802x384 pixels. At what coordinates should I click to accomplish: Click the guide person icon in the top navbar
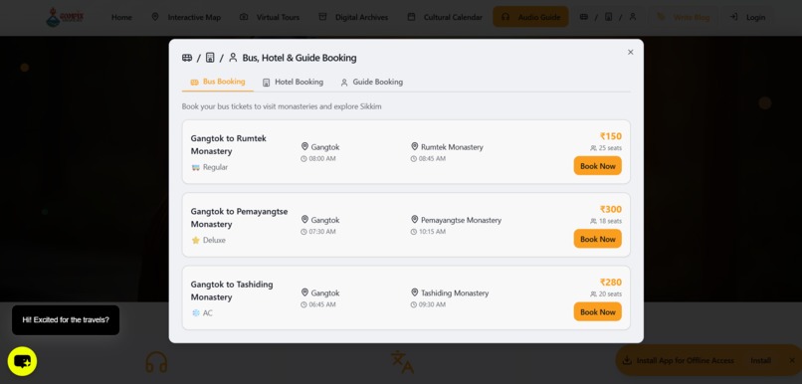point(633,17)
